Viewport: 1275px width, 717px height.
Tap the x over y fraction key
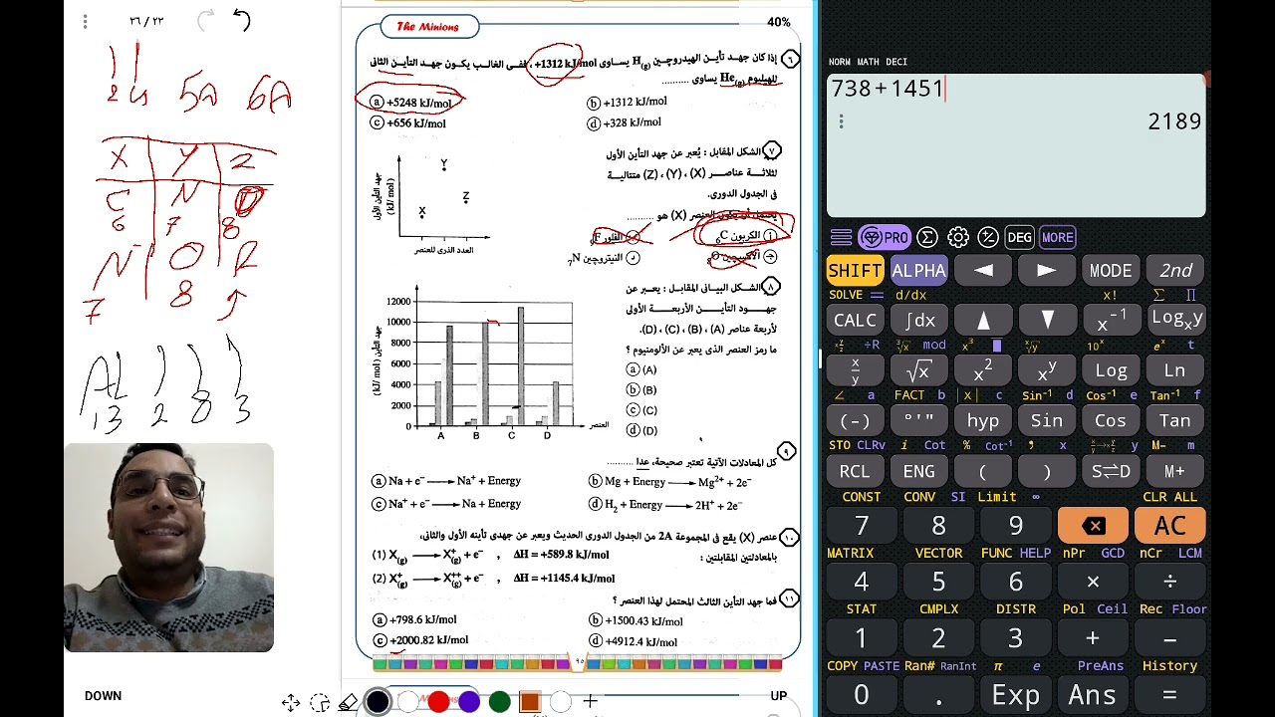point(855,370)
